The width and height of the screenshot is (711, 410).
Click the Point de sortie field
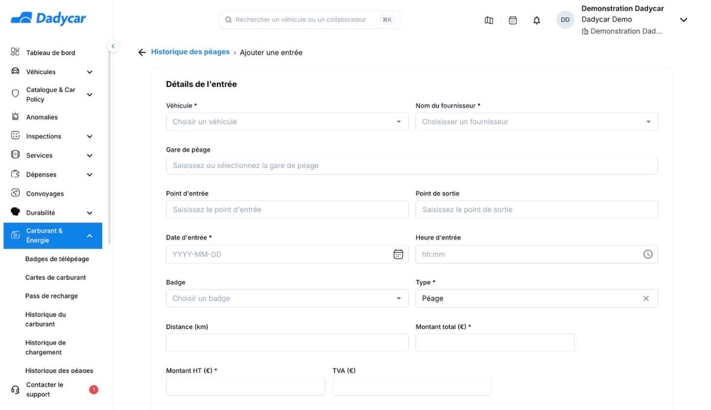pyautogui.click(x=537, y=209)
